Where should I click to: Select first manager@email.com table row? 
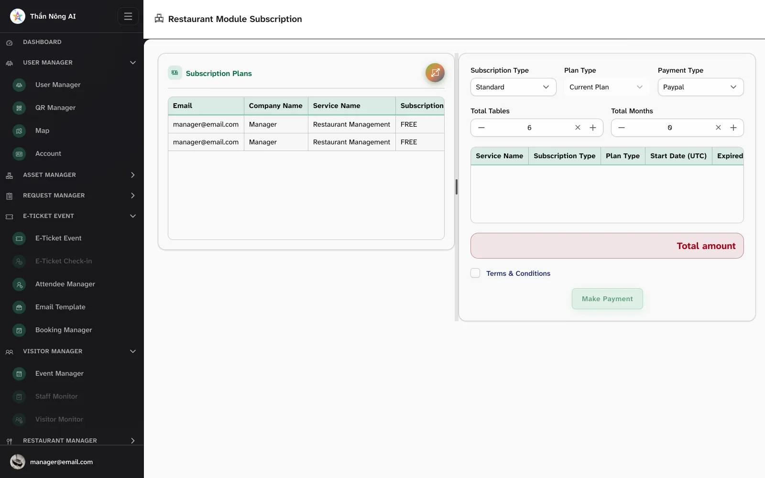click(x=306, y=124)
